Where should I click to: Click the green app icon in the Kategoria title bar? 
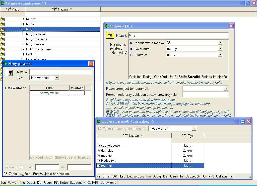point(107,26)
